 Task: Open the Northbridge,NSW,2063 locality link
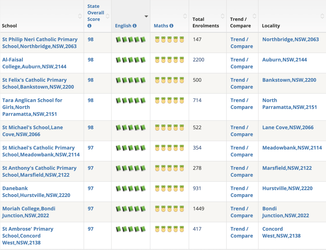290,39
